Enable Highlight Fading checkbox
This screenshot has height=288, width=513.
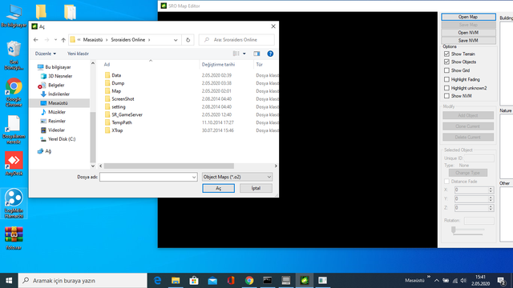(446, 79)
